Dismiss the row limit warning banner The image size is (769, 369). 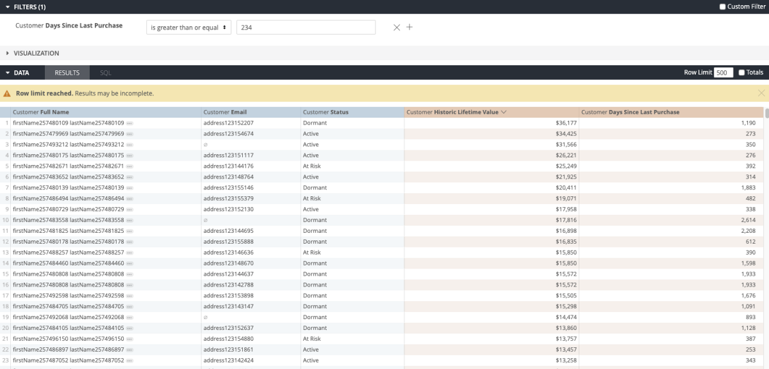(x=761, y=93)
